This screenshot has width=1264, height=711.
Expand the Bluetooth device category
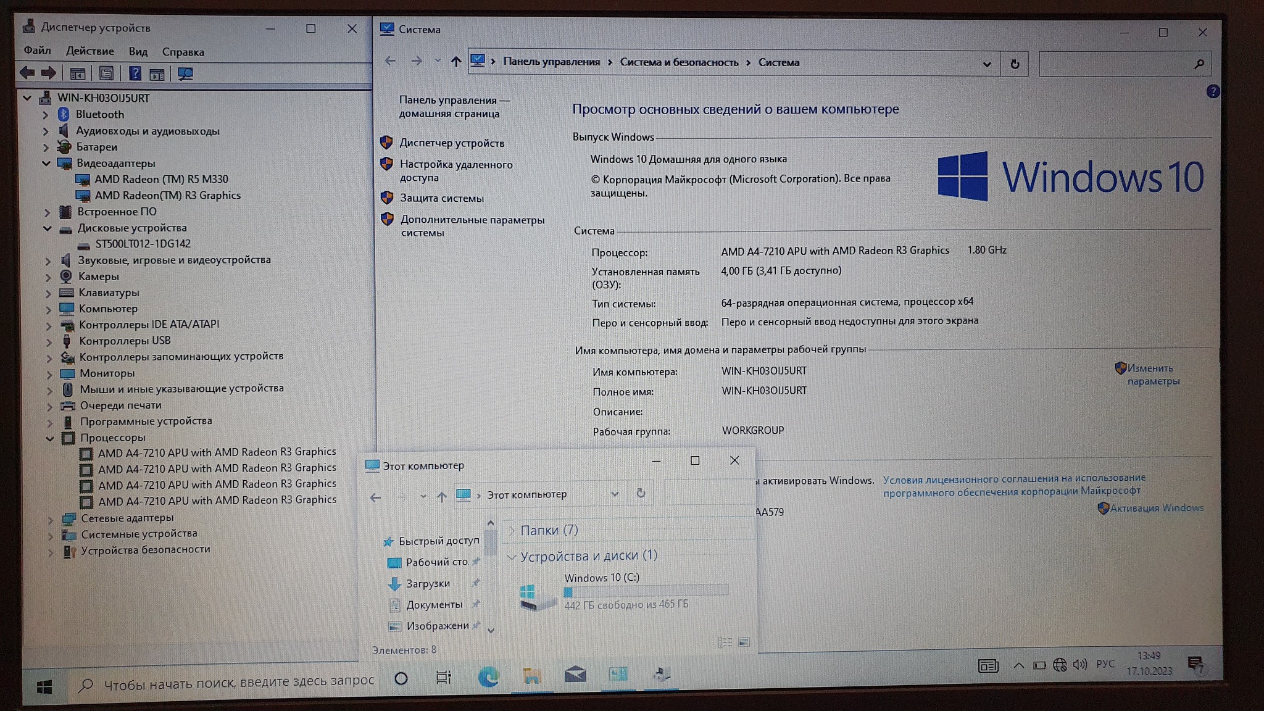(45, 115)
